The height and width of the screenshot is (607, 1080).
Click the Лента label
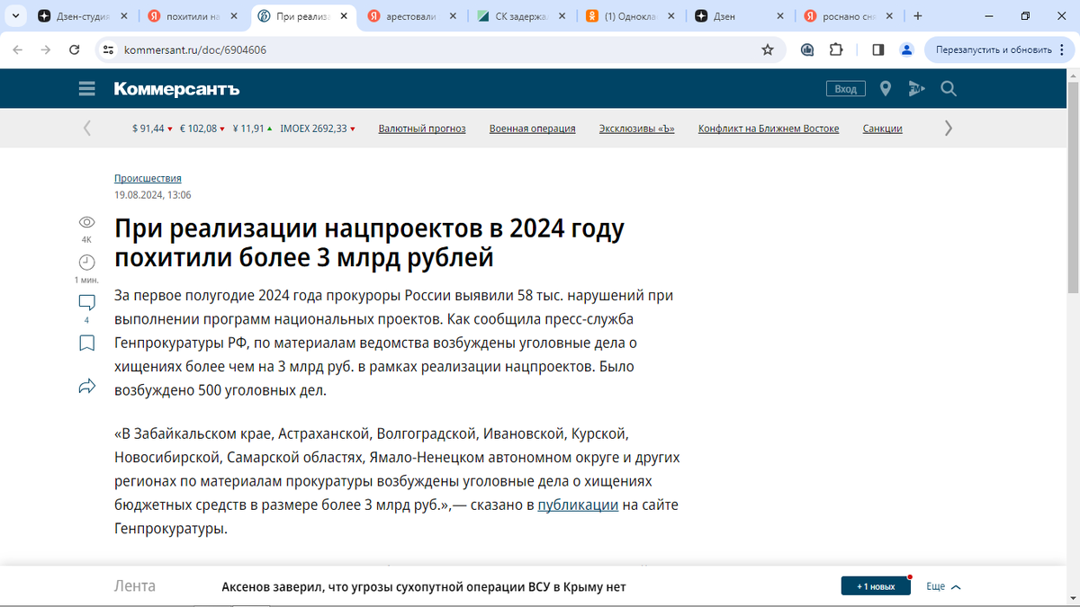click(135, 586)
